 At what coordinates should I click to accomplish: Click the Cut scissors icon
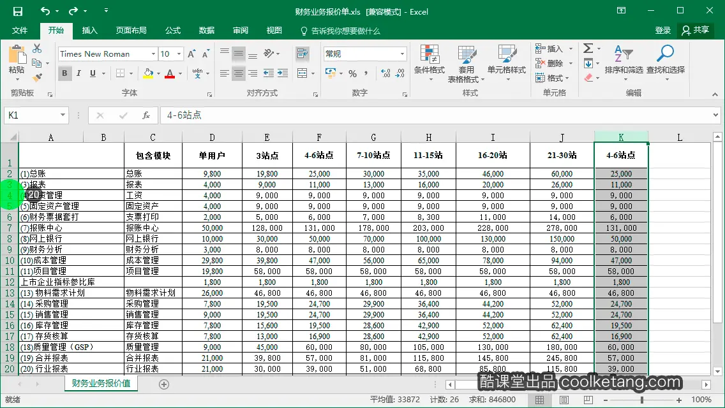pyautogui.click(x=37, y=48)
